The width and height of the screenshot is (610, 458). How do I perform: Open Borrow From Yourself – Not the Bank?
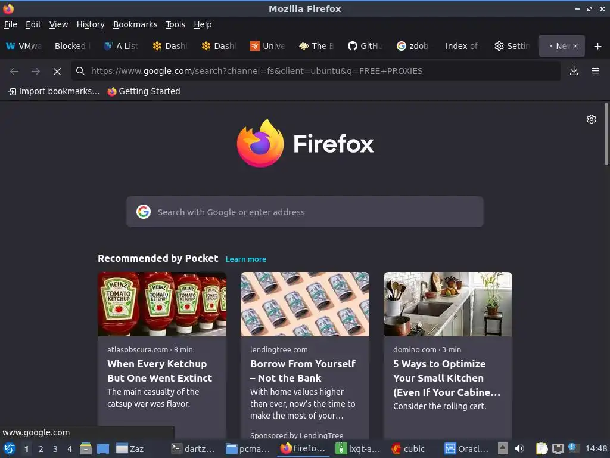303,371
